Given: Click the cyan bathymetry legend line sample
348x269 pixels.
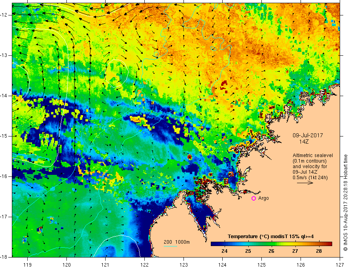Looking at the screenshot, I should 170,246.
